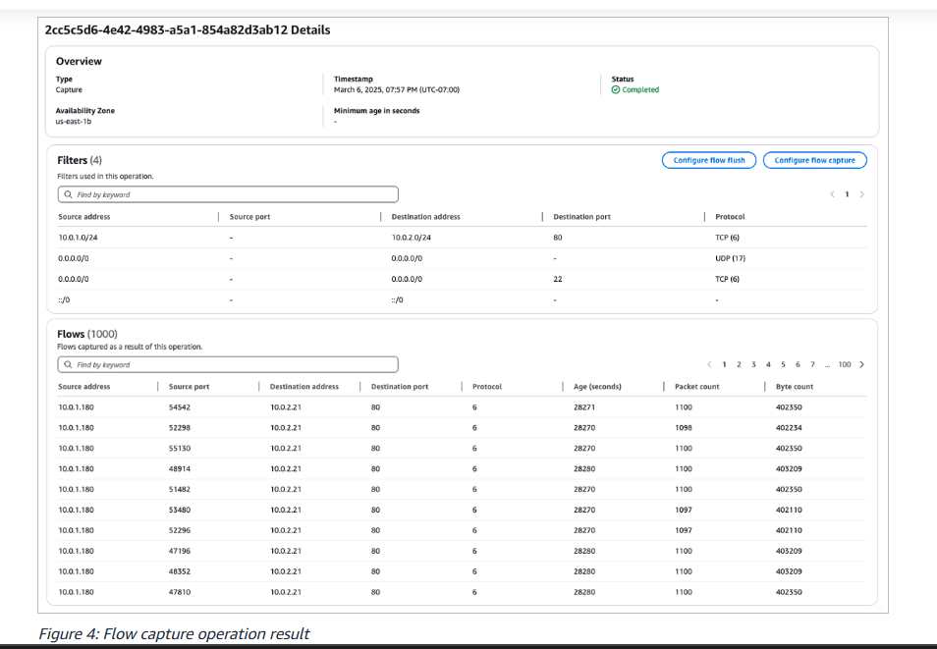The height and width of the screenshot is (649, 937).
Task: Click Flows Source port column header
Action: (x=189, y=387)
